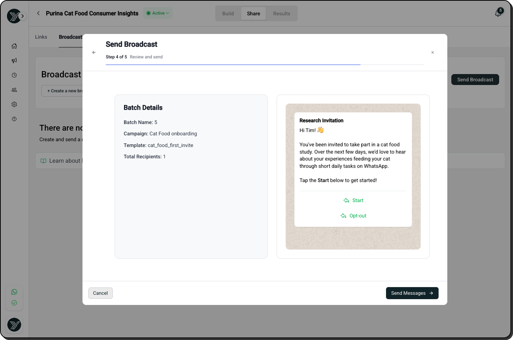Open the Links tab

click(41, 37)
